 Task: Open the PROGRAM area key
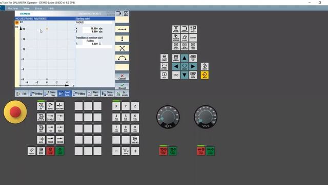[x=184, y=29]
